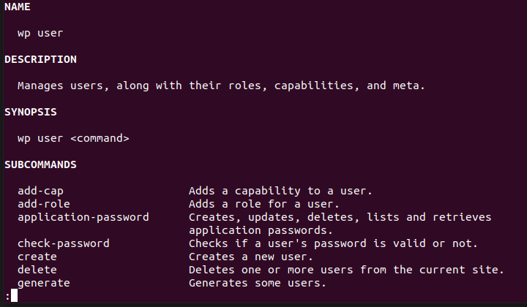This screenshot has width=527, height=307.
Task: Select the delete subcommand name
Action: click(37, 270)
